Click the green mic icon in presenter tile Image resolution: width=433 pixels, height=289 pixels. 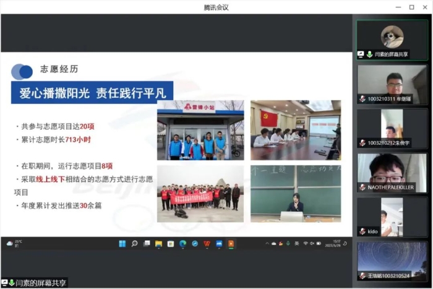(369, 54)
